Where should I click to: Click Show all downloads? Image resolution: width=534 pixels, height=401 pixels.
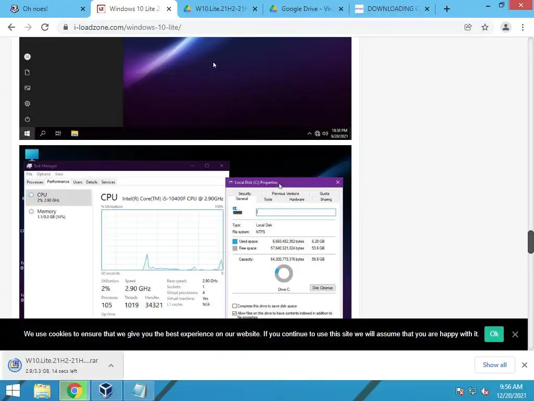tap(494, 365)
